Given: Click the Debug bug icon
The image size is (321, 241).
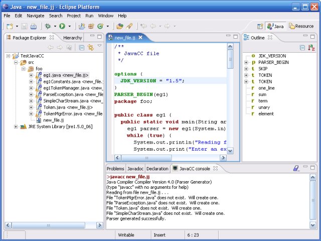Looking at the screenshot, I should (x=48, y=26).
